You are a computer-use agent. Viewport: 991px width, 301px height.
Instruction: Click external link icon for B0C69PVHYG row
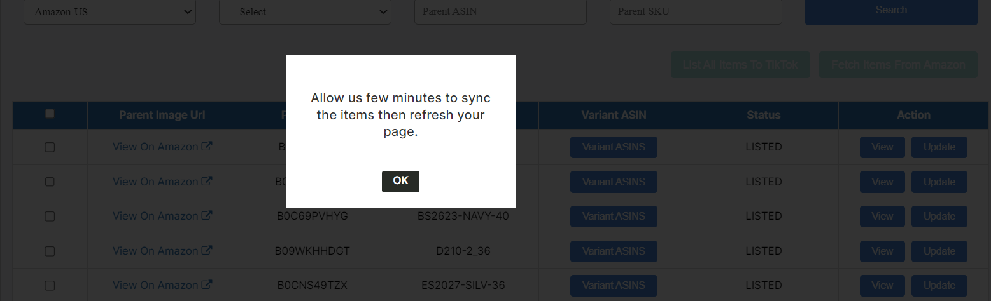pos(207,216)
